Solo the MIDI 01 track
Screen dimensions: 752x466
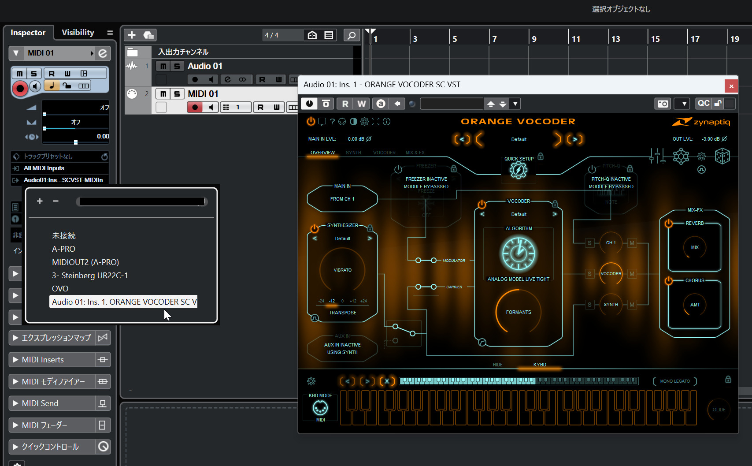[x=177, y=94]
